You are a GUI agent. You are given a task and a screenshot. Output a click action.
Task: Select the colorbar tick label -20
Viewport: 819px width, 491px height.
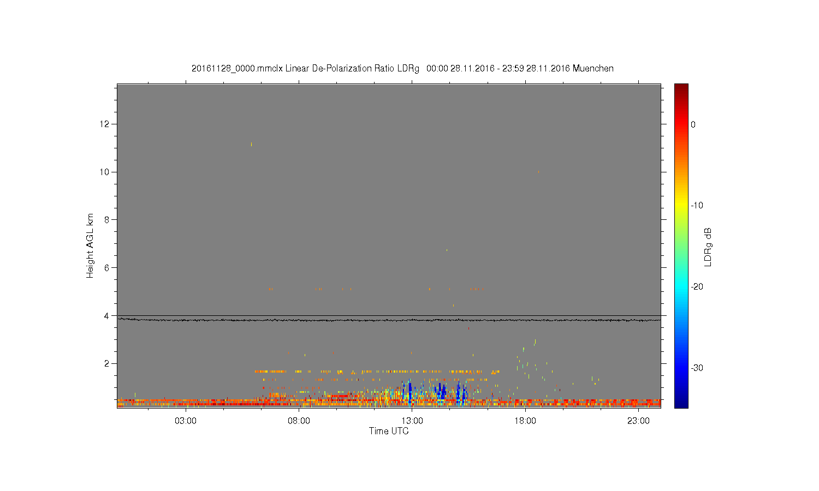tap(697, 287)
